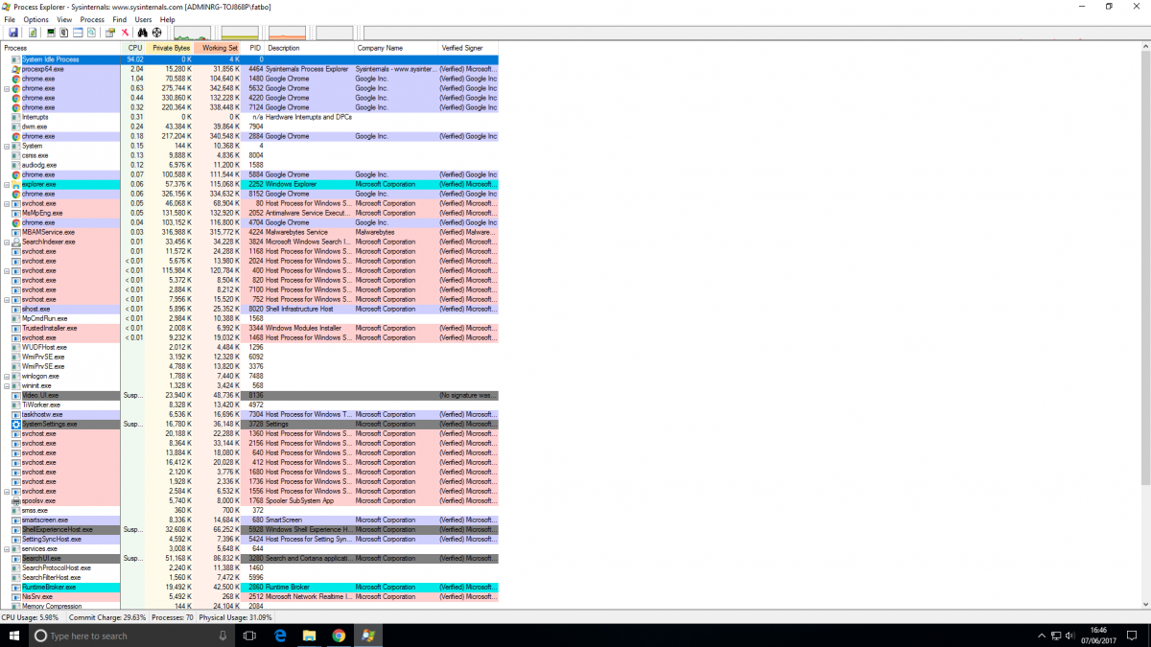Click the red X Kill Process icon

[x=125, y=33]
